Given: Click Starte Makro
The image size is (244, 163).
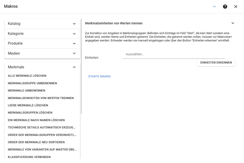Looking at the screenshot, I should point(99,76).
